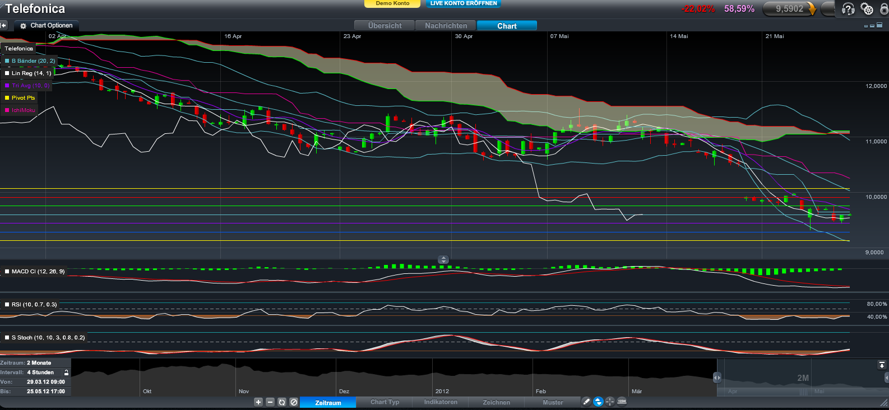Click the Demo Konto button
The width and height of the screenshot is (889, 410).
pos(392,3)
